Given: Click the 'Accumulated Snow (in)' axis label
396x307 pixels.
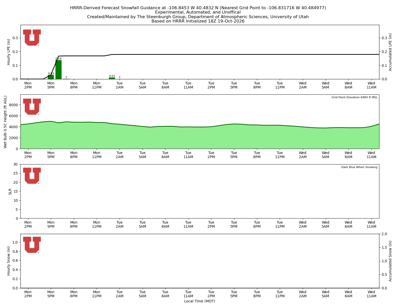Looking at the screenshot, I should point(390,261).
